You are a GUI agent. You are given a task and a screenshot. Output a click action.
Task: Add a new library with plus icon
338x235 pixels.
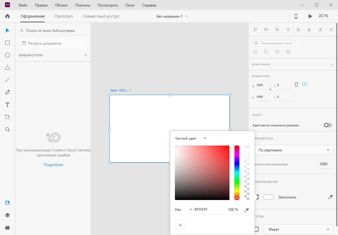pyautogui.click(x=86, y=55)
